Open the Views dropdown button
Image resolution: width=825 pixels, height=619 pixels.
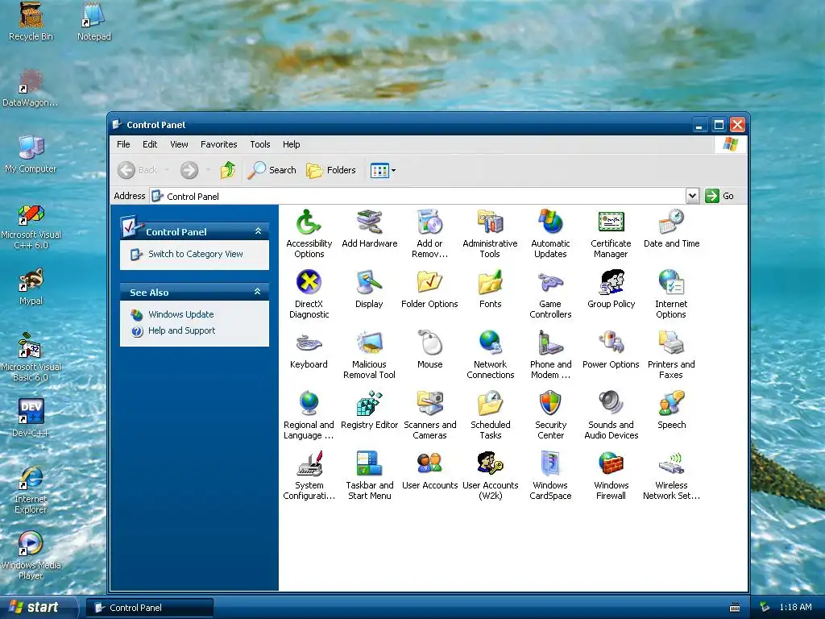(383, 170)
